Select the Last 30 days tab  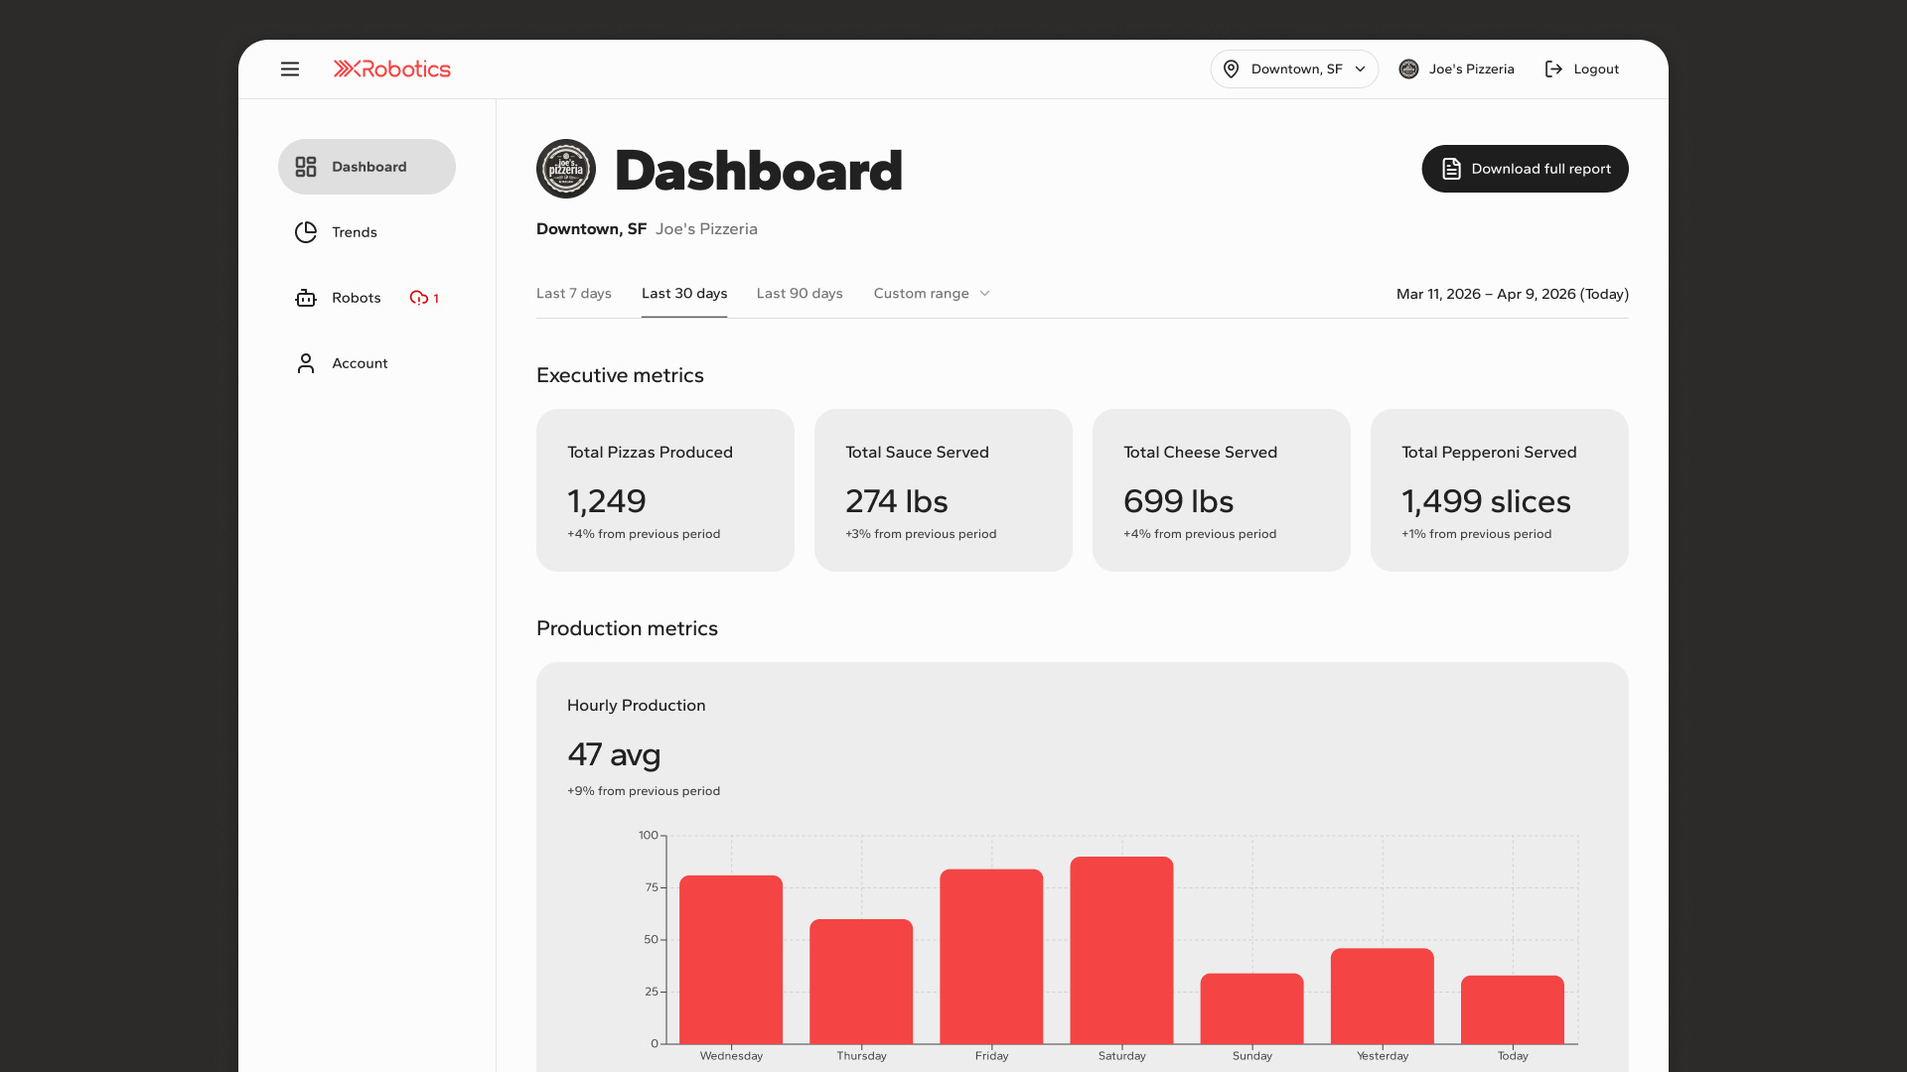pyautogui.click(x=684, y=294)
